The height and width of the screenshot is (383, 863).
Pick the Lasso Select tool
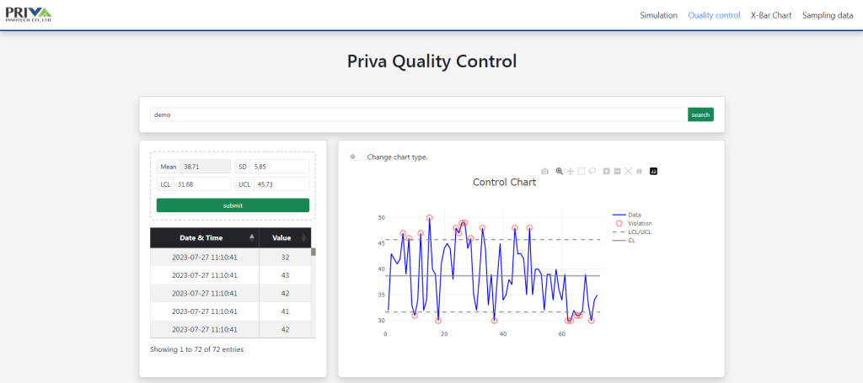coord(592,171)
